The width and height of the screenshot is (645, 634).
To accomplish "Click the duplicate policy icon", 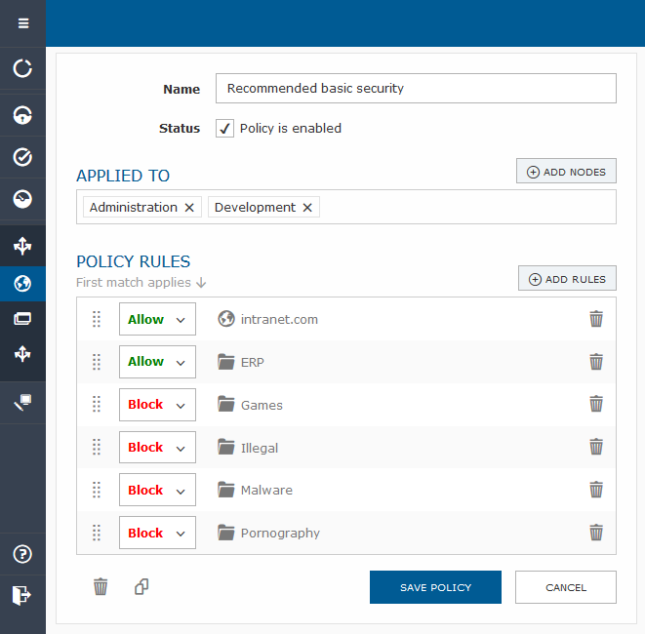I will point(141,586).
